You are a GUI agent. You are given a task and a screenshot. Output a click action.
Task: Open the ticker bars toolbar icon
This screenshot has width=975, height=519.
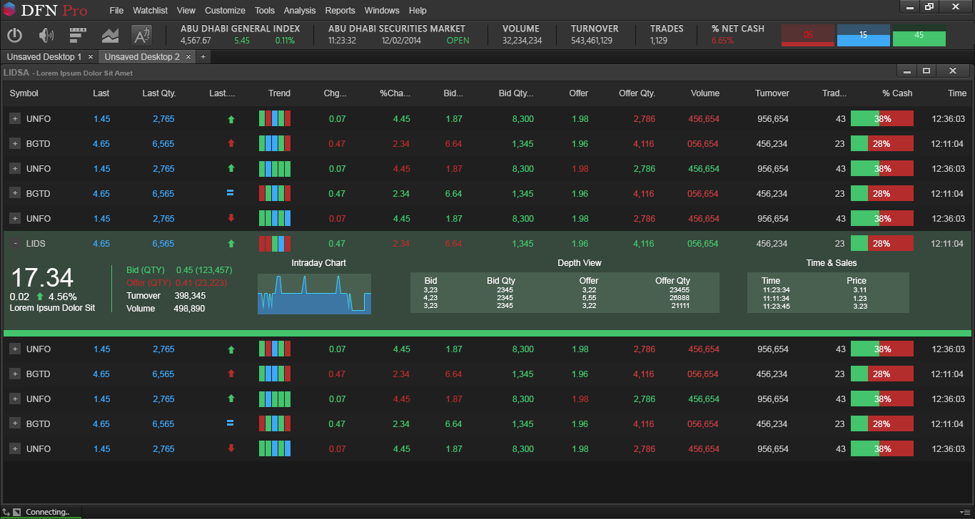click(x=79, y=35)
